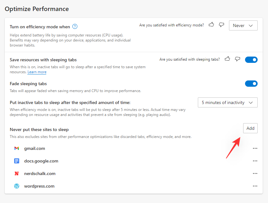Viewport: 268px width, 203px height.
Task: Change the inactive tabs sleep time dropdown
Action: 227,102
